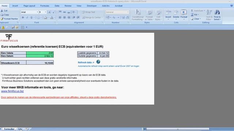This screenshot has height=131, width=234.
Task: Select the formulier sheet tab
Action: (x=9, y=129)
